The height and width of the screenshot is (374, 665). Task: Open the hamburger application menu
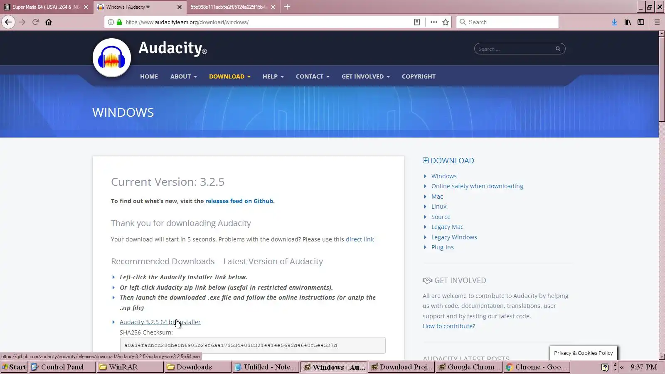[657, 22]
